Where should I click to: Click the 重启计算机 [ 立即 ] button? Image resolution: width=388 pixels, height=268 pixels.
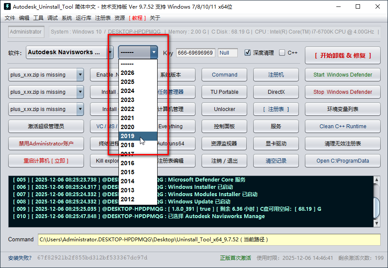coord(46,161)
